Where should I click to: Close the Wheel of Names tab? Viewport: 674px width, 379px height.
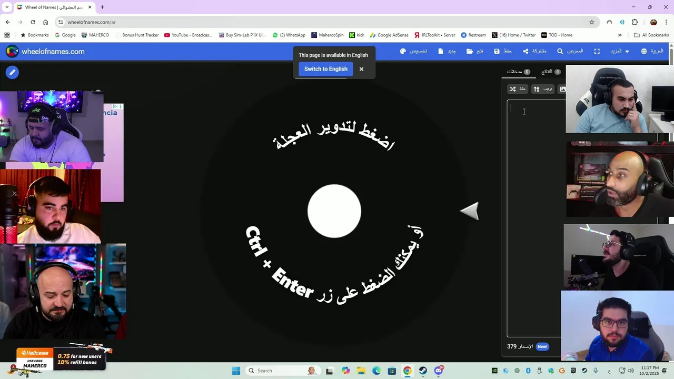pos(90,7)
